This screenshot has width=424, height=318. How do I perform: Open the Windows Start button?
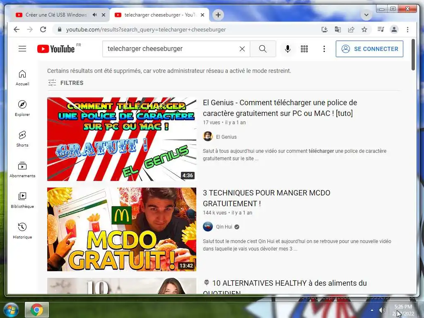pyautogui.click(x=10, y=310)
